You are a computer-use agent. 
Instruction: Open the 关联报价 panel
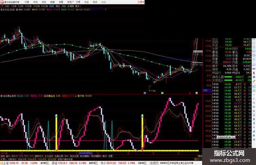[12, 159]
